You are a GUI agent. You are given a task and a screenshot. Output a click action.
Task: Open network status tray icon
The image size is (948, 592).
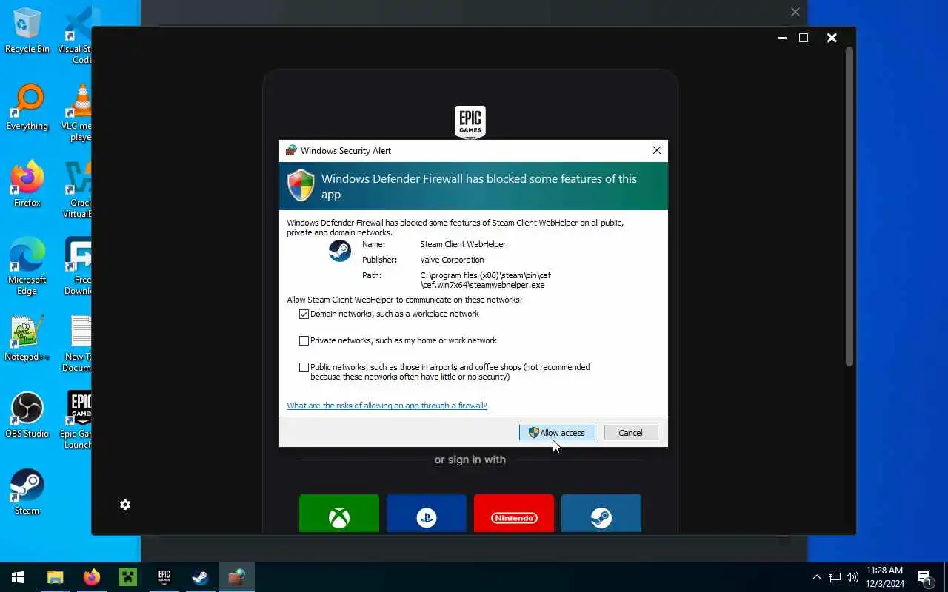[x=835, y=577]
